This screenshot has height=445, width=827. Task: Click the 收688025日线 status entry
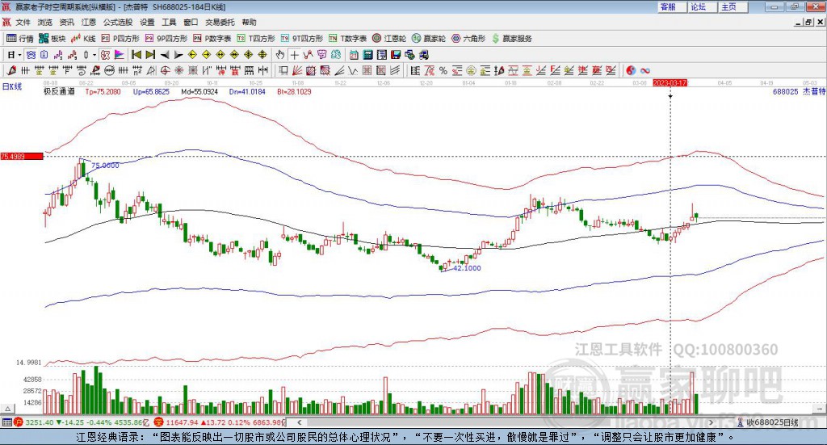[767, 422]
